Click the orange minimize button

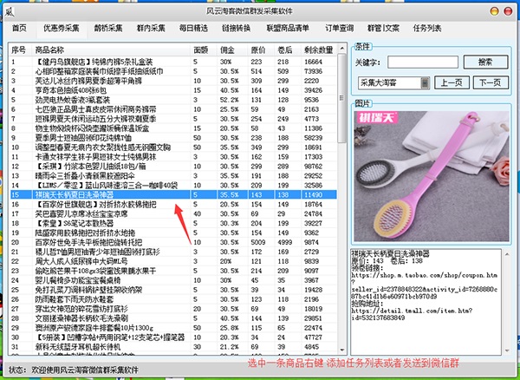click(x=495, y=11)
